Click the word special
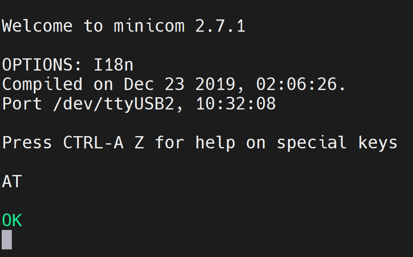413x257 pixels. click(x=312, y=143)
